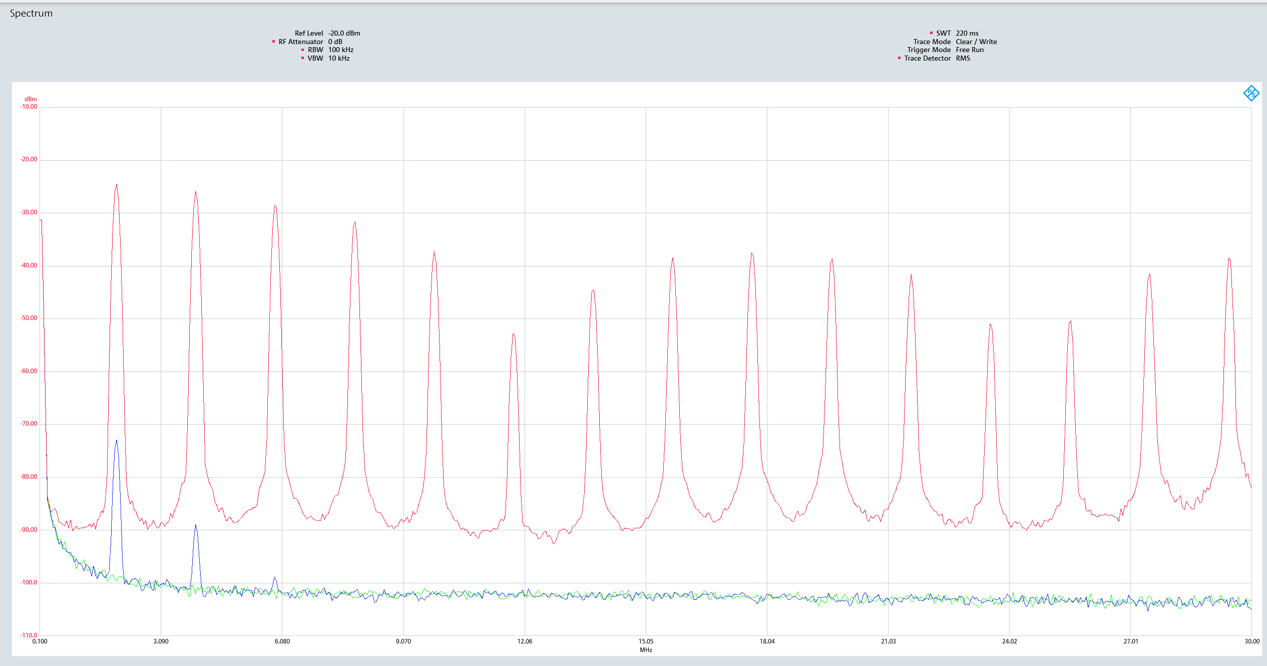
Task: Open Trace Detector RMS selector
Action: tap(963, 58)
